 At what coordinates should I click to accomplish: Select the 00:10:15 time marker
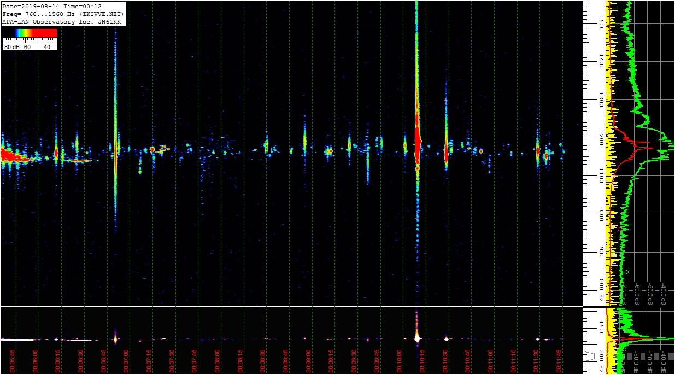(x=423, y=361)
